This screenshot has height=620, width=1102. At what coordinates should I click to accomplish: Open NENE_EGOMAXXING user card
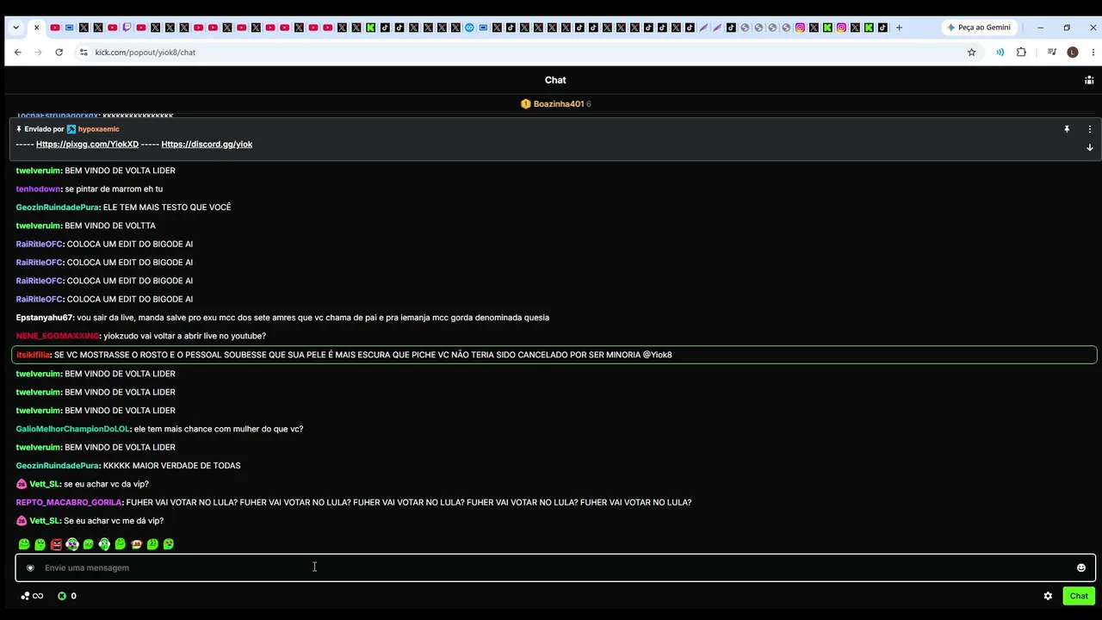point(58,336)
